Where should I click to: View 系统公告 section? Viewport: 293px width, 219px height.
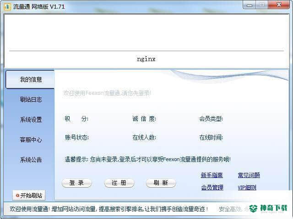(x=31, y=160)
